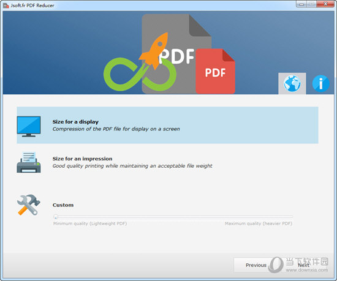The width and height of the screenshot is (337, 281).
Task: Open the language globe icon
Action: tap(292, 83)
